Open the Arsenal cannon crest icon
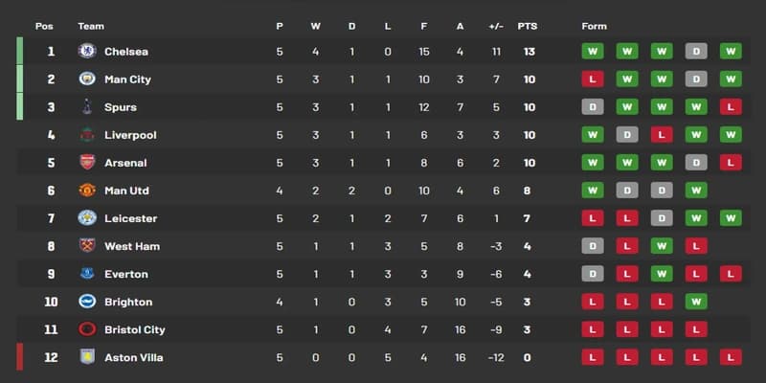 [x=87, y=163]
